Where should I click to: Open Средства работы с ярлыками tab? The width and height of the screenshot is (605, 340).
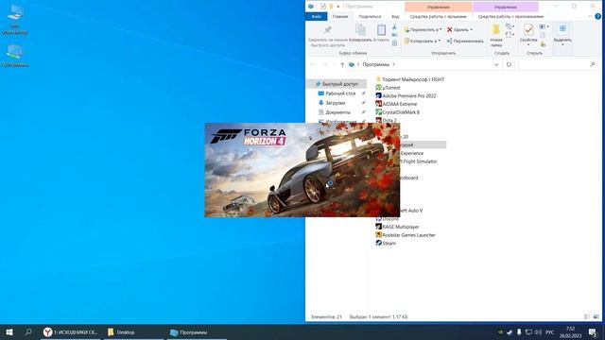coord(438,17)
